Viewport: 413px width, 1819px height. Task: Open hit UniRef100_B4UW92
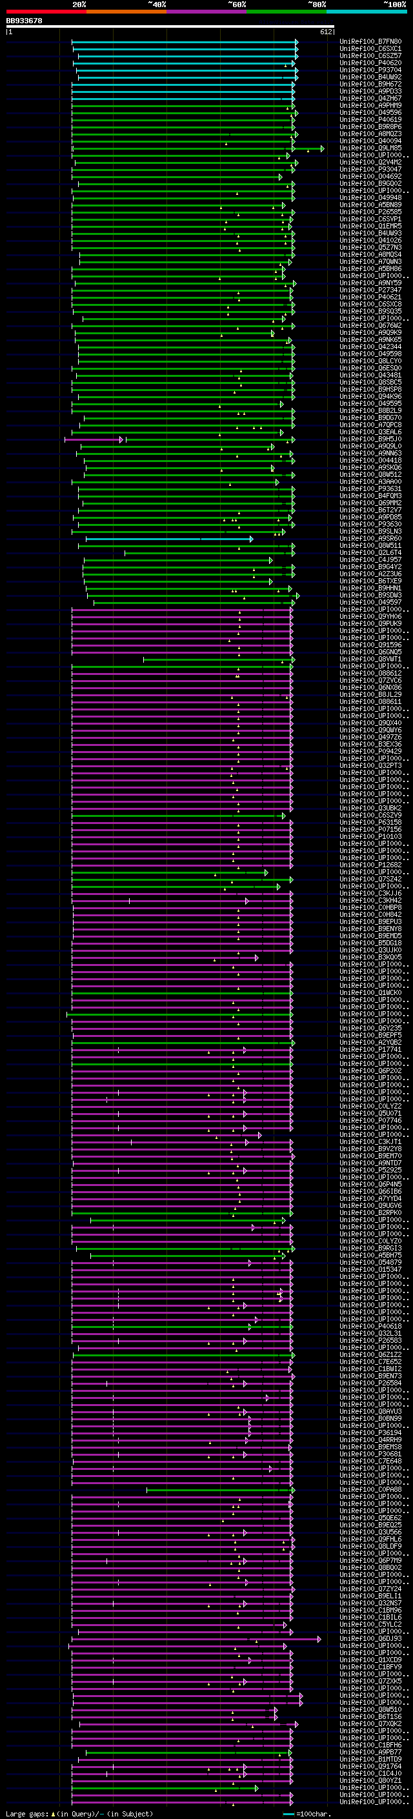370,77
